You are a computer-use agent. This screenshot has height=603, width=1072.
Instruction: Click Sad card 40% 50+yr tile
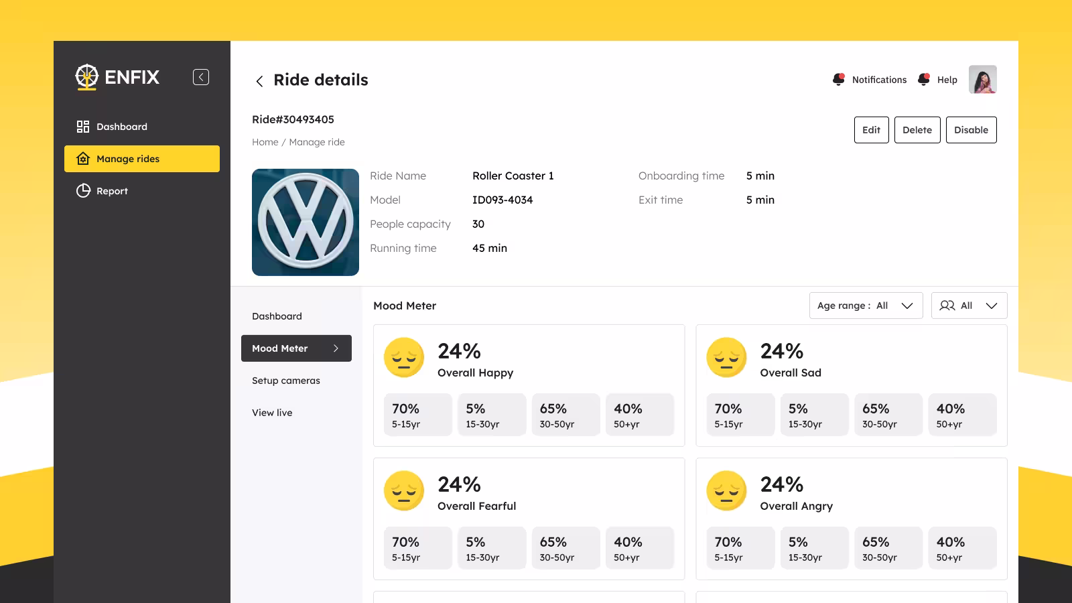(x=963, y=415)
